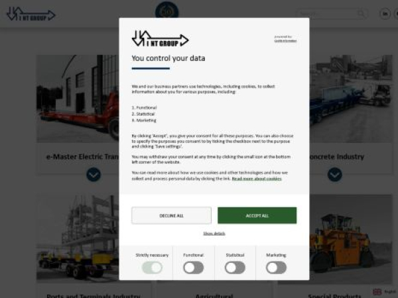Click the search magnifier icon
The height and width of the screenshot is (298, 398).
coord(361,13)
